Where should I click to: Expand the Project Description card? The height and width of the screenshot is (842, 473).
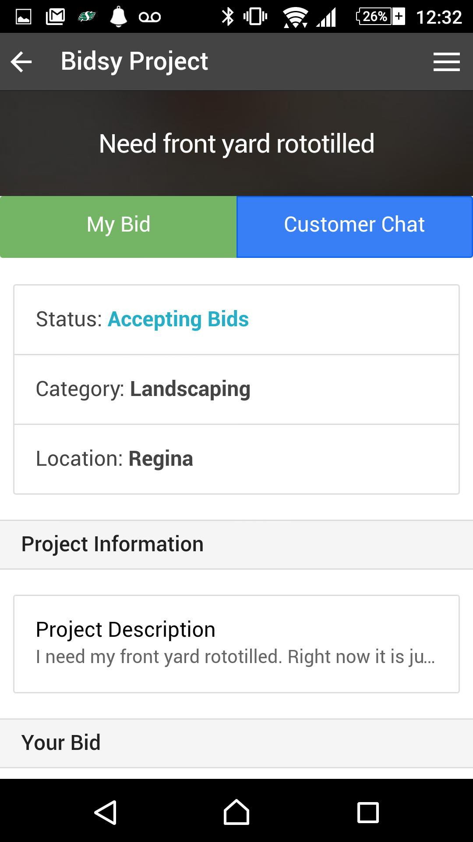click(236, 644)
